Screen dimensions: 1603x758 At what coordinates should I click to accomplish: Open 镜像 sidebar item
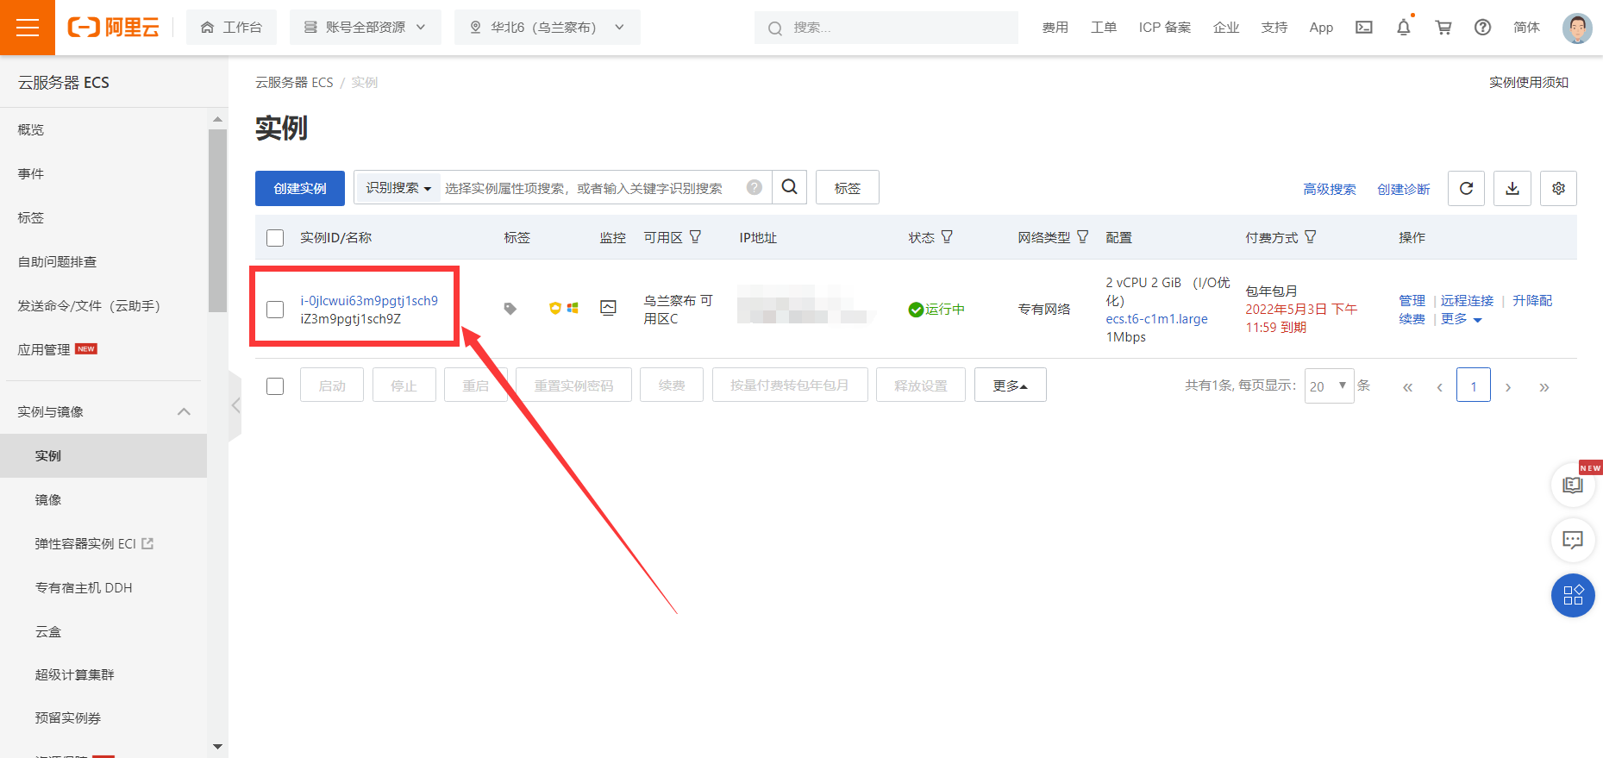[x=48, y=499]
